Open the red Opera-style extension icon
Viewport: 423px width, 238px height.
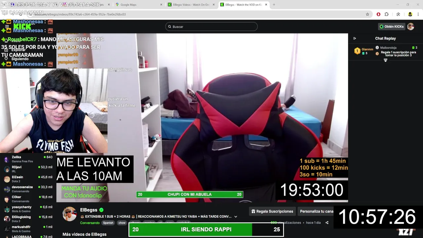pyautogui.click(x=378, y=14)
